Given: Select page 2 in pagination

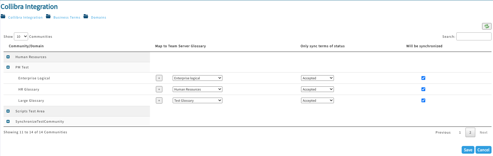Looking at the screenshot, I should 470,132.
